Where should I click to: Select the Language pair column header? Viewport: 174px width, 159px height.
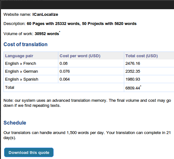[19, 56]
